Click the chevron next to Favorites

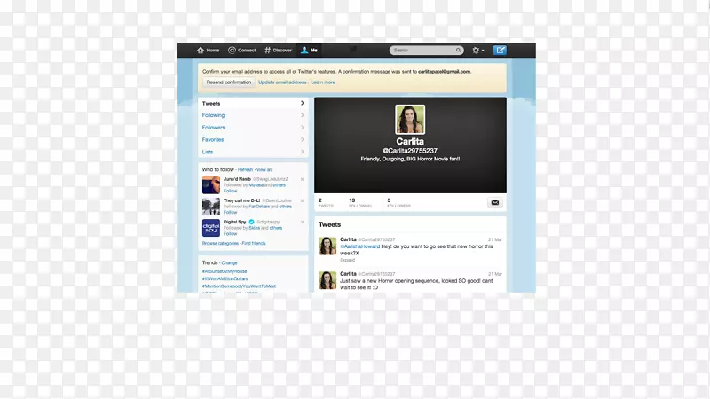[303, 140]
